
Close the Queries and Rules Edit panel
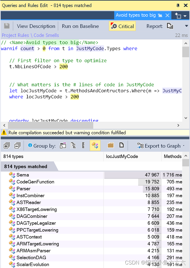click(186, 5)
